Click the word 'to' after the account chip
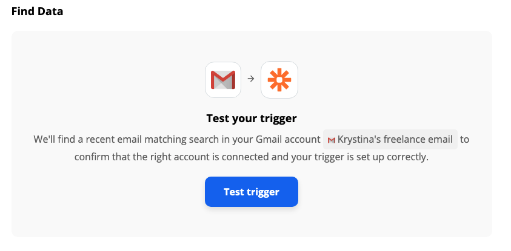Viewport: 511px width, 251px height. (x=464, y=140)
